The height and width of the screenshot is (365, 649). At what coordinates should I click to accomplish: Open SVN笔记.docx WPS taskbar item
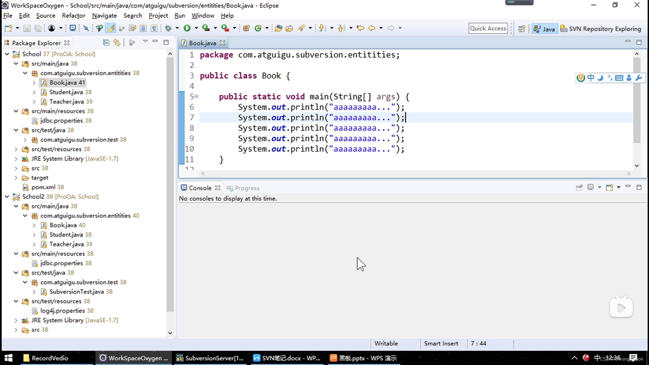click(x=287, y=358)
